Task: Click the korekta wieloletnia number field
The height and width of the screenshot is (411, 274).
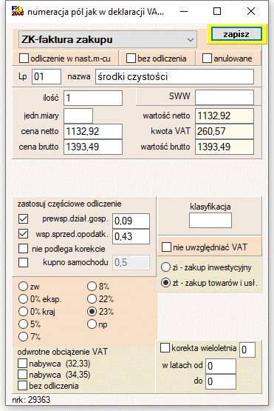Action: point(247,350)
